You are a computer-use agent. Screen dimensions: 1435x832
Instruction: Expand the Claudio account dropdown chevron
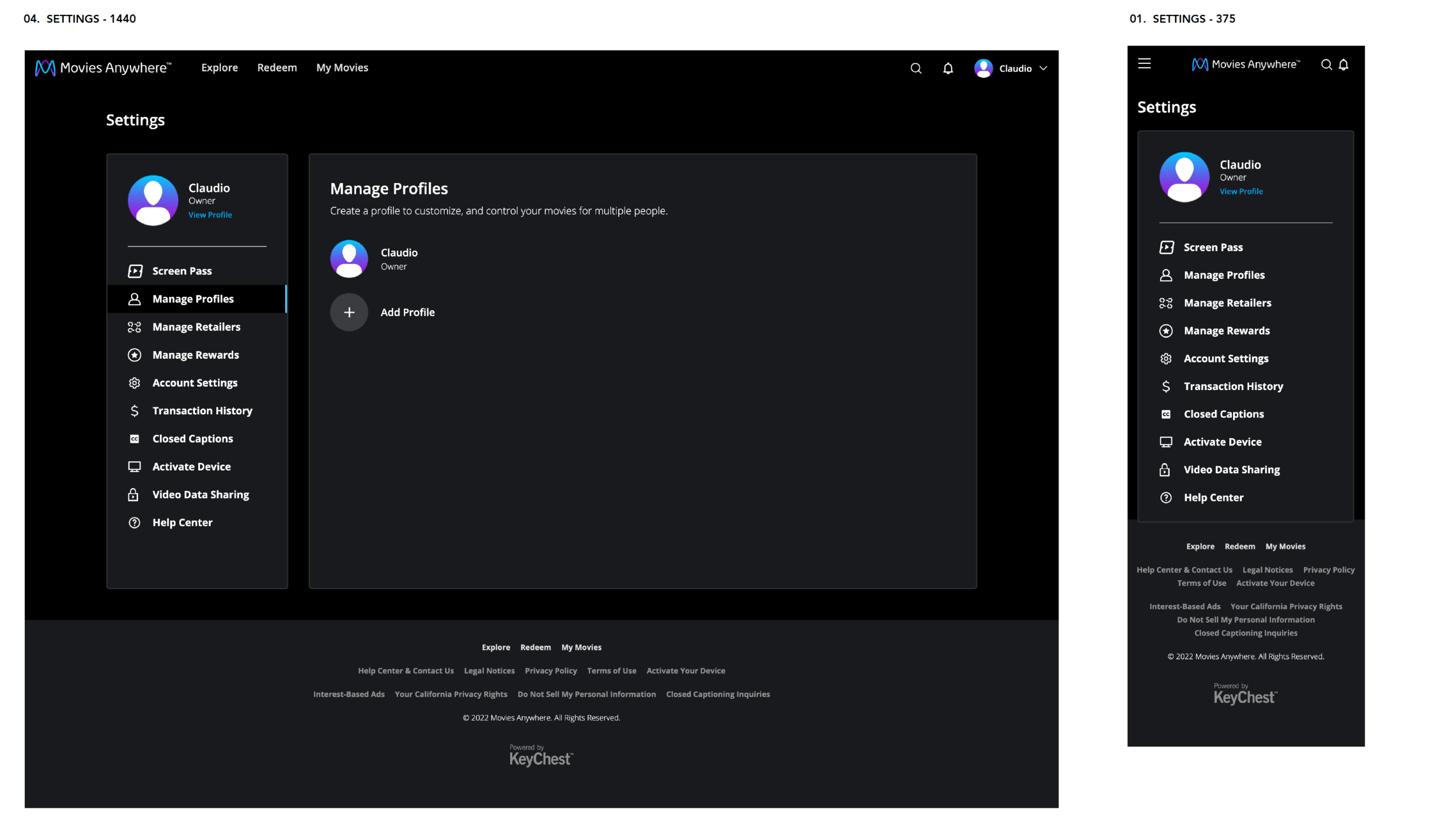pos(1042,68)
